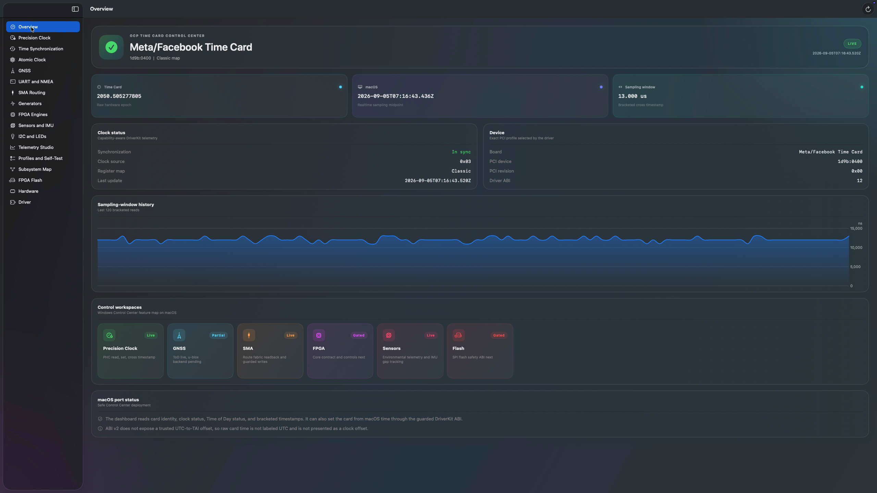Open the Flash workspace card
This screenshot has width=877, height=493.
click(480, 351)
